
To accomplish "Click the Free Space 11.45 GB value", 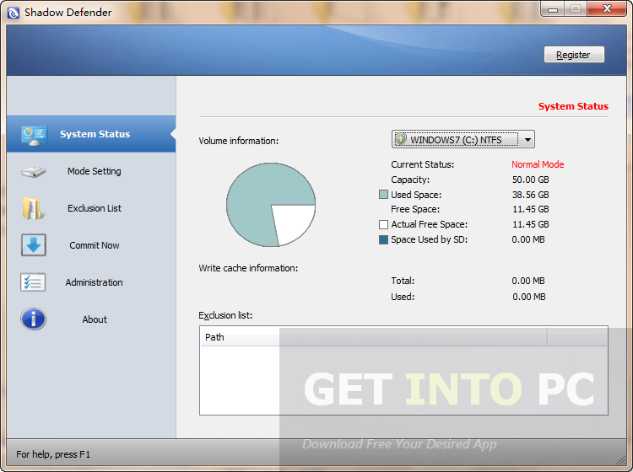I will [531, 210].
